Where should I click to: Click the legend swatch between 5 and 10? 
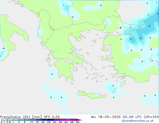point(28,120)
